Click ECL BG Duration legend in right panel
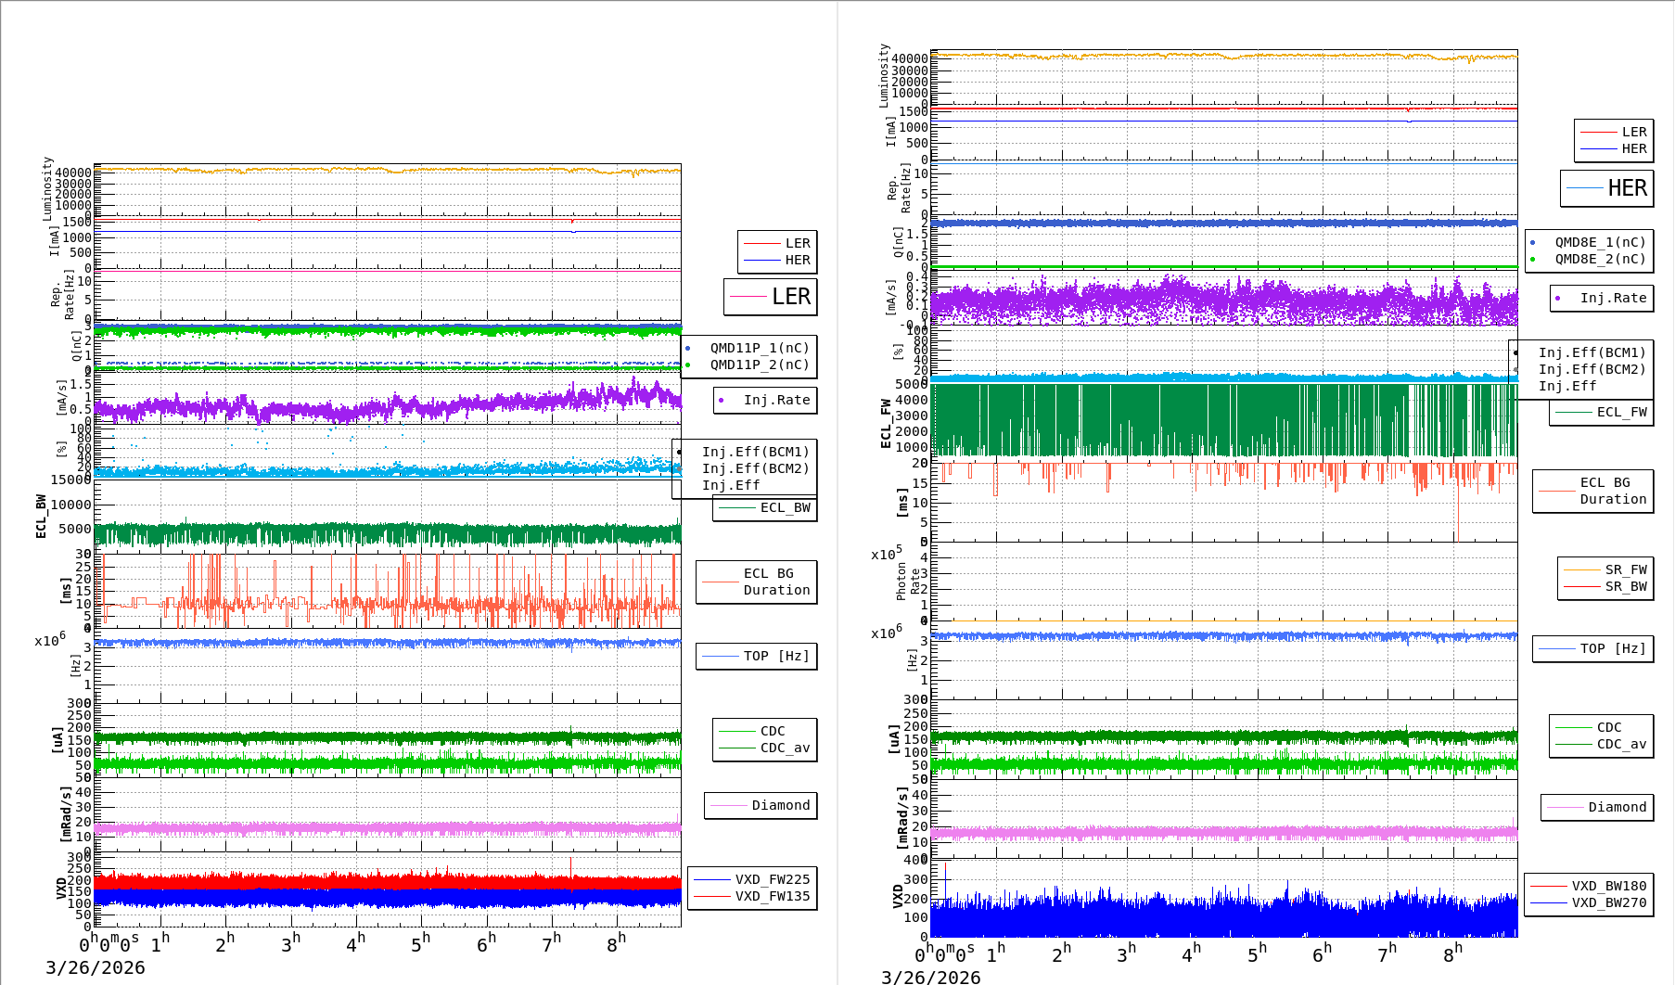This screenshot has width=1675, height=985. click(1613, 491)
